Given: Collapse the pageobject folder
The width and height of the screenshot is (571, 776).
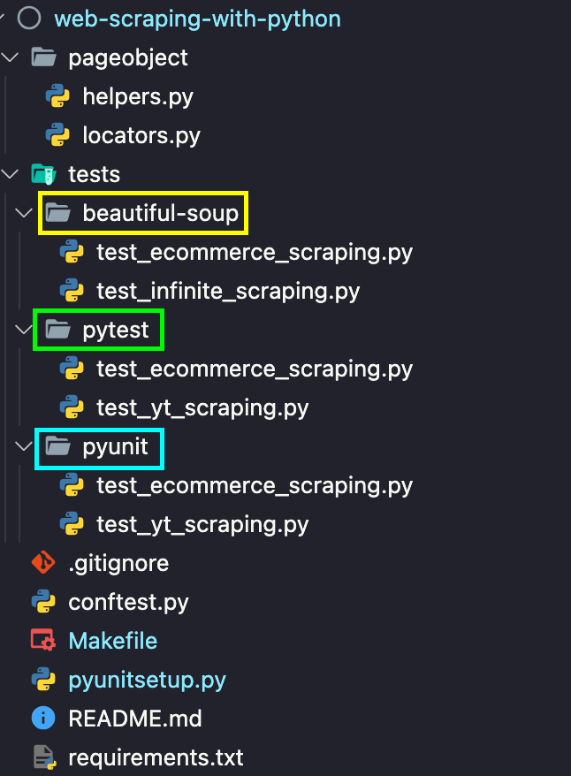Looking at the screenshot, I should [9, 57].
